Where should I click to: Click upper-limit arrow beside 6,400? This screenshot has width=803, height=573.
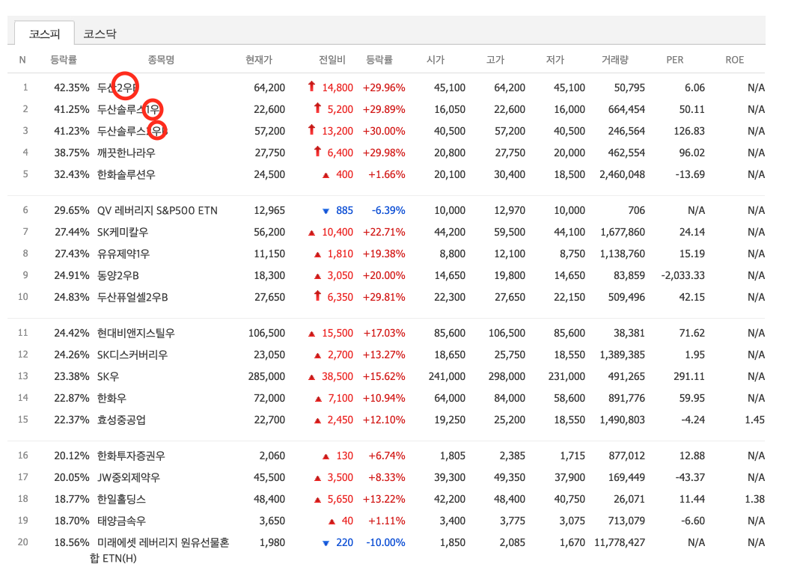click(x=317, y=151)
